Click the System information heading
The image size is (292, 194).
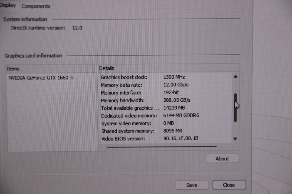[x=25, y=19]
